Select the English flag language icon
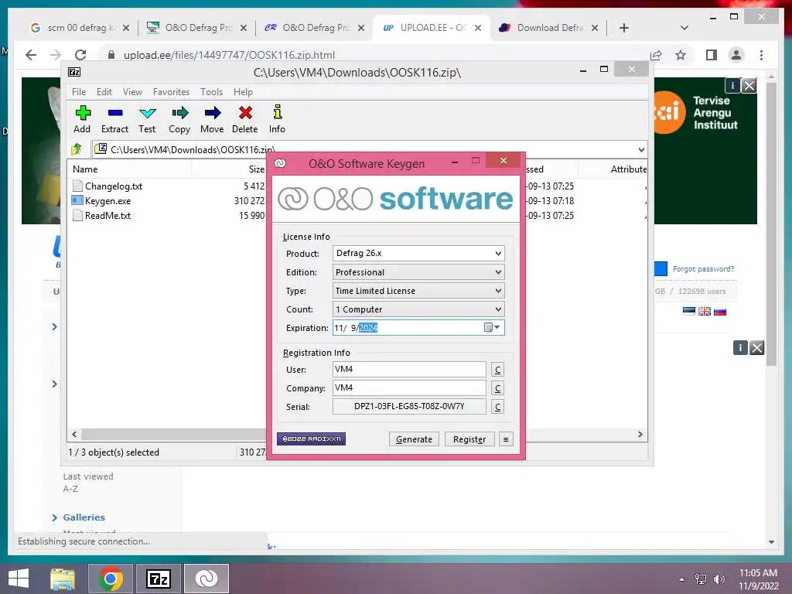 pos(705,311)
